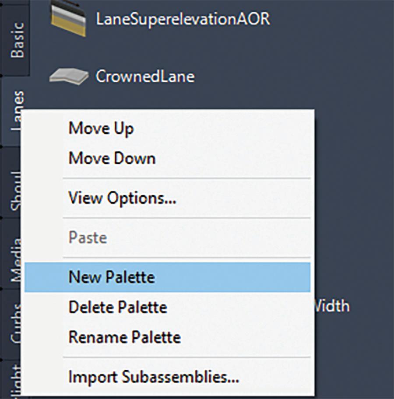The width and height of the screenshot is (394, 399).
Task: Choose Move Down from context menu
Action: click(112, 158)
